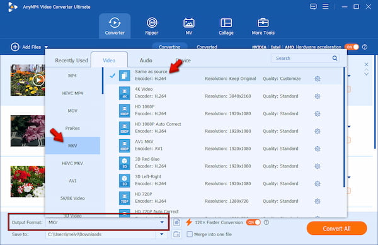Viewport: 378px width, 245px height.
Task: Open the Converting tab
Action: [169, 47]
